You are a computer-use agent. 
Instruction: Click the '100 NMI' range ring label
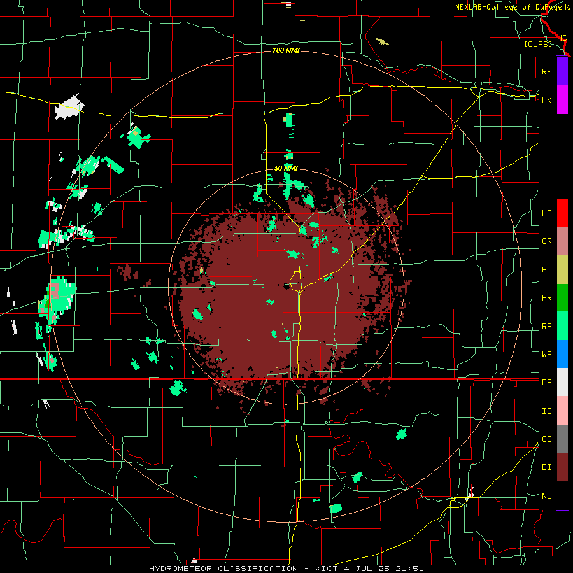click(286, 50)
